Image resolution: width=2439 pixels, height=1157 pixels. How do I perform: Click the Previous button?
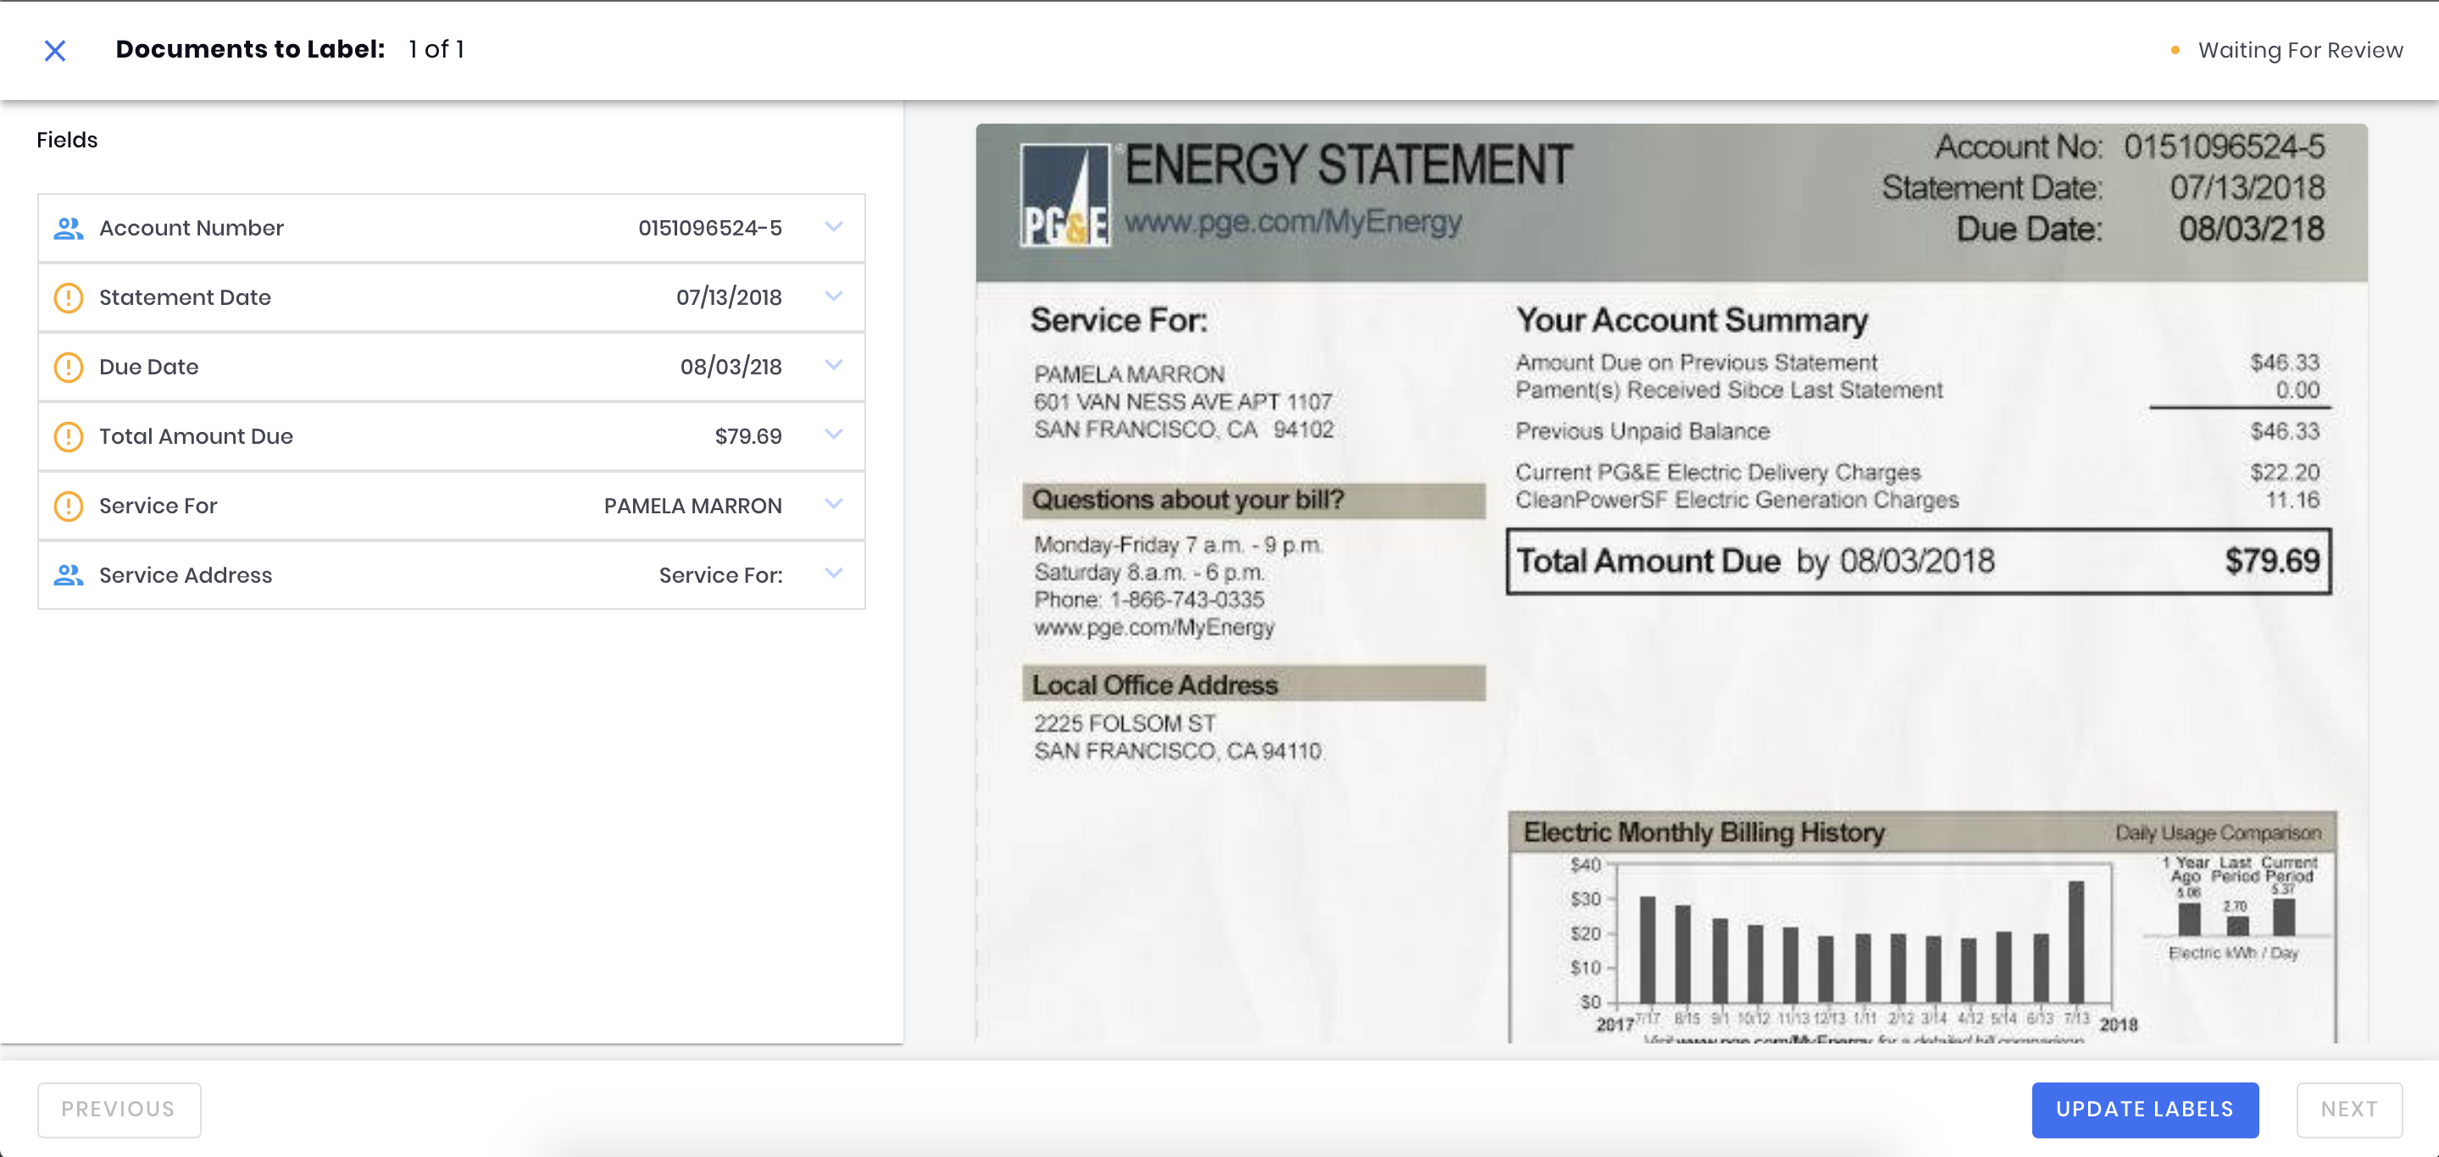[x=119, y=1109]
